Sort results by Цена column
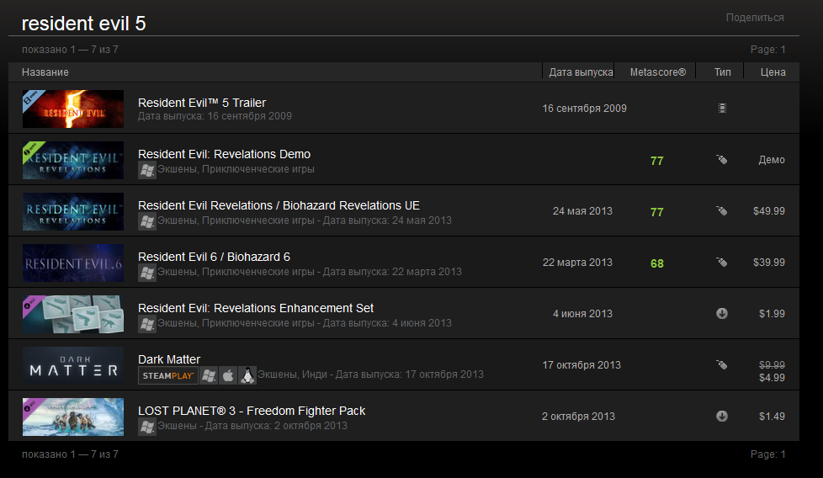823x478 pixels. 773,72
